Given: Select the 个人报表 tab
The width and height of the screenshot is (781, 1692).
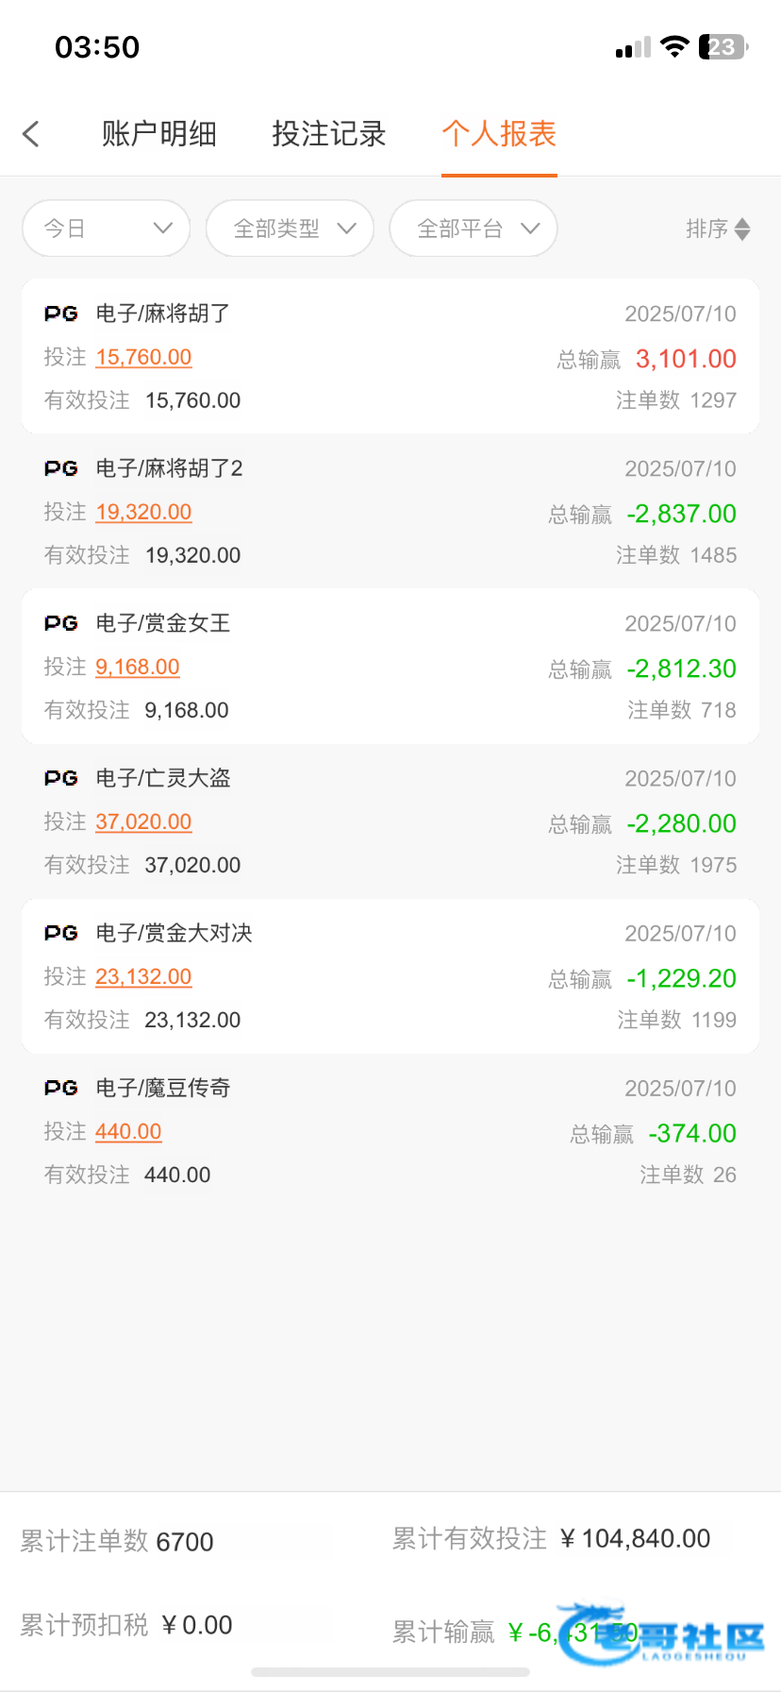Looking at the screenshot, I should tap(499, 134).
